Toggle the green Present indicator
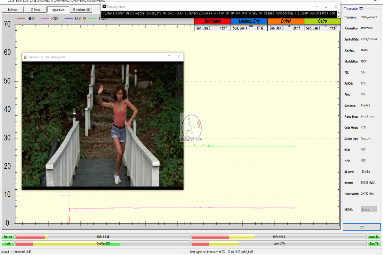 click(8, 237)
